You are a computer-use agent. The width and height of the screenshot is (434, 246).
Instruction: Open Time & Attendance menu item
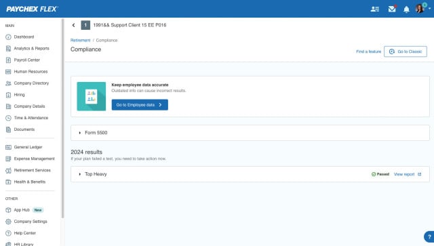31,118
